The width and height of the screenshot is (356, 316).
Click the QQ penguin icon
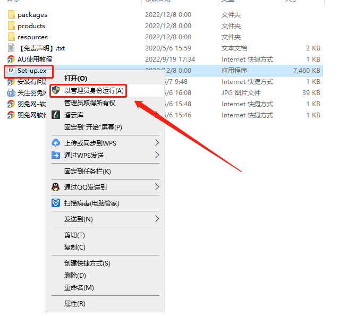(56, 187)
